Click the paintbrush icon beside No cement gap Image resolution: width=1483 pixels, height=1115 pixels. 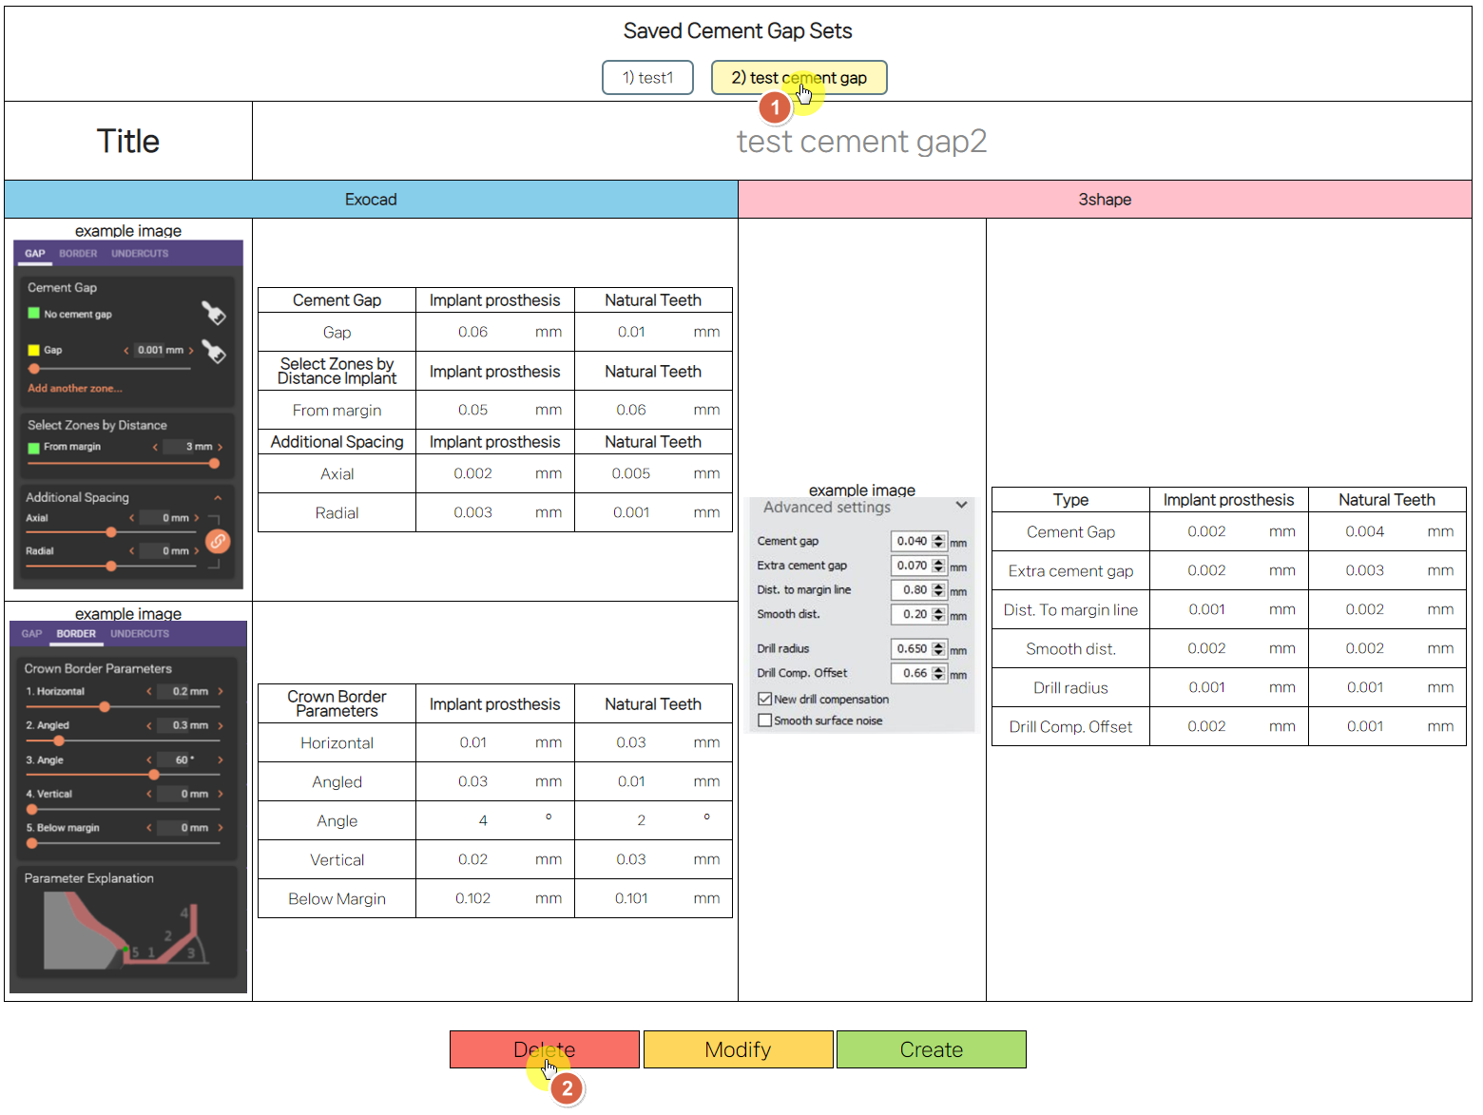pos(213,313)
